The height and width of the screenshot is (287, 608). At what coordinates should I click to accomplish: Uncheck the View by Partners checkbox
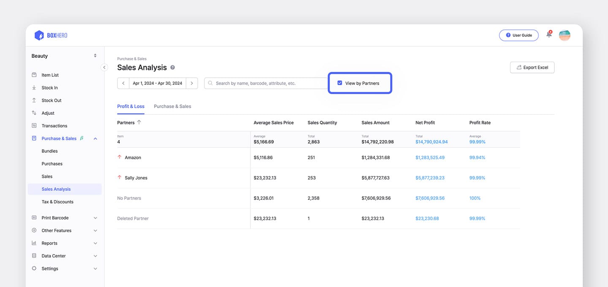[x=340, y=83]
